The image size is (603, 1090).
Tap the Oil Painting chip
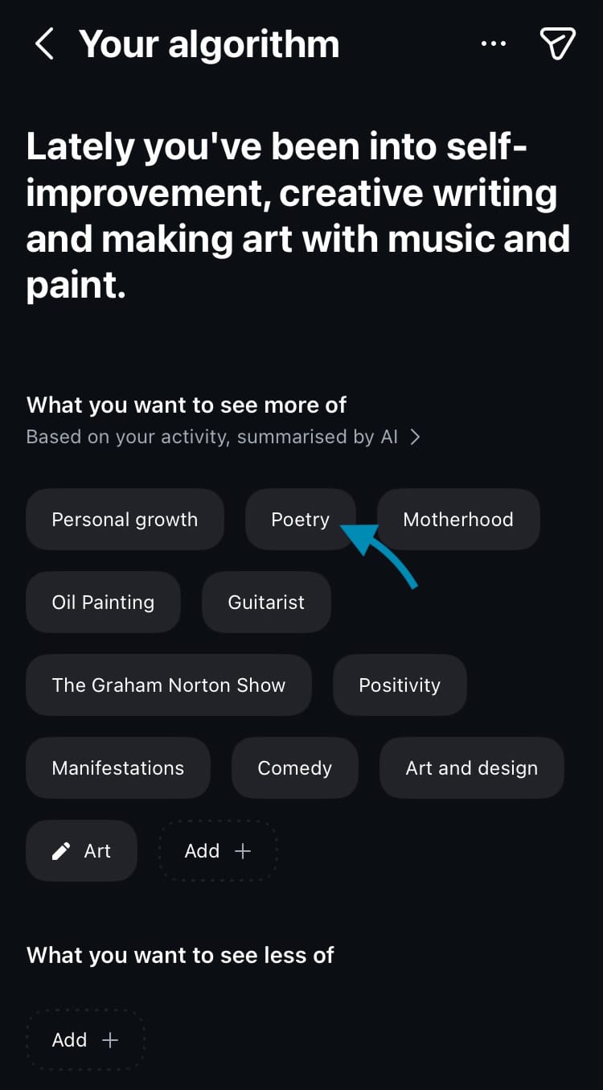(103, 603)
